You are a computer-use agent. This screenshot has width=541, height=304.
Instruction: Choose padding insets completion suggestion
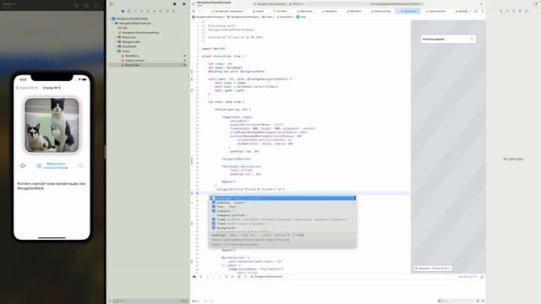[282, 203]
